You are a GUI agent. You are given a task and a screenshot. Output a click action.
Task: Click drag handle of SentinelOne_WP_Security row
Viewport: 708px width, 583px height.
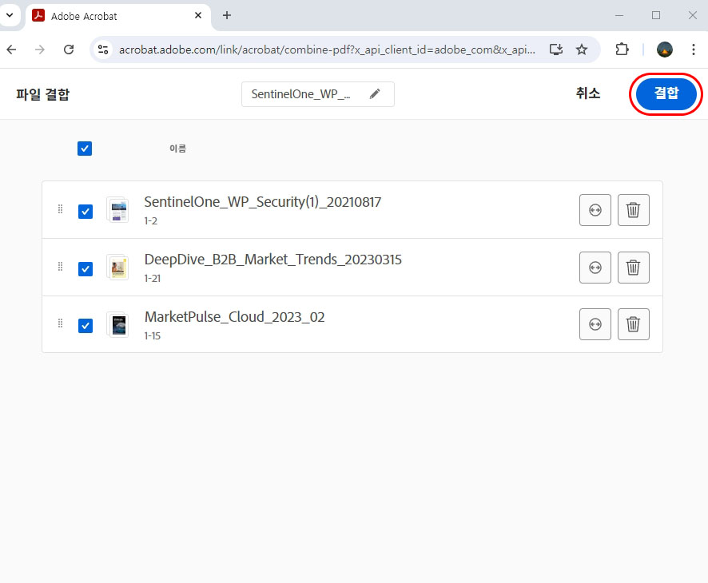(x=60, y=209)
